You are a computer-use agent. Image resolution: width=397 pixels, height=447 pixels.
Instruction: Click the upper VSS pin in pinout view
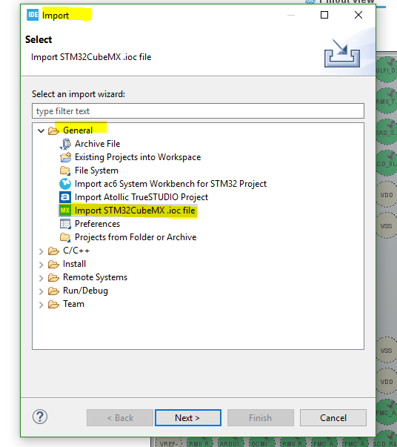(387, 226)
